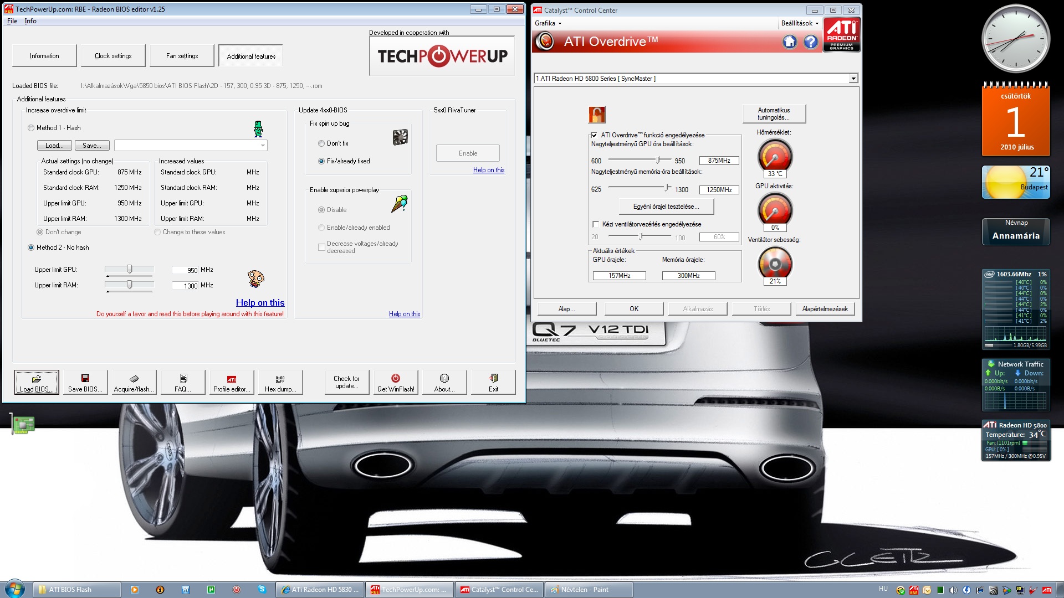Viewport: 1064px width, 598px height.
Task: Click the Save BIOS floppy button
Action: [x=85, y=382]
